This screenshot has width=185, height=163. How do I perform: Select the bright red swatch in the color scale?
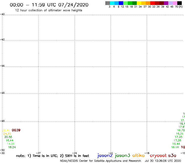click(152, 3)
